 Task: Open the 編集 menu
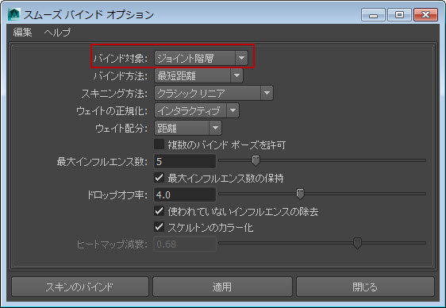tap(22, 32)
